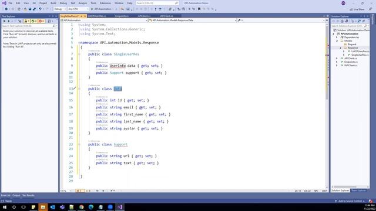Toggle the warnings filter in Test Explorer
The width and height of the screenshot is (376, 211).
tap(27, 21)
